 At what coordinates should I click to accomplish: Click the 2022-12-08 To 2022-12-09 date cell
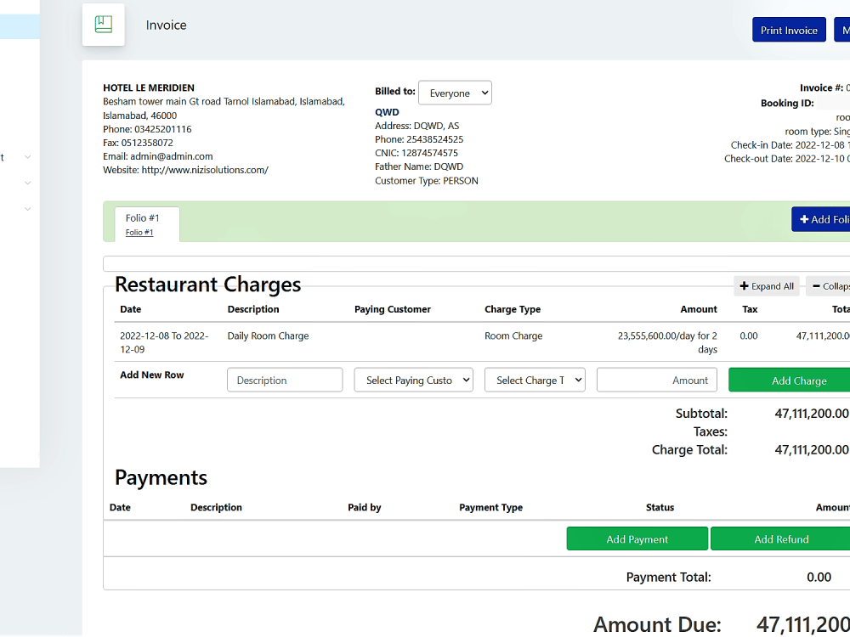(x=164, y=342)
